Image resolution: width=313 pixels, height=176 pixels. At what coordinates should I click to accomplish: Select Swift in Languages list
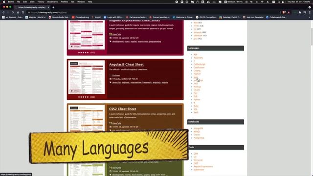point(196,112)
